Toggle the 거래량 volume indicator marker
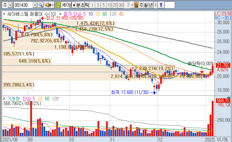Viewport: 232px width, 142px height. [x=4, y=99]
